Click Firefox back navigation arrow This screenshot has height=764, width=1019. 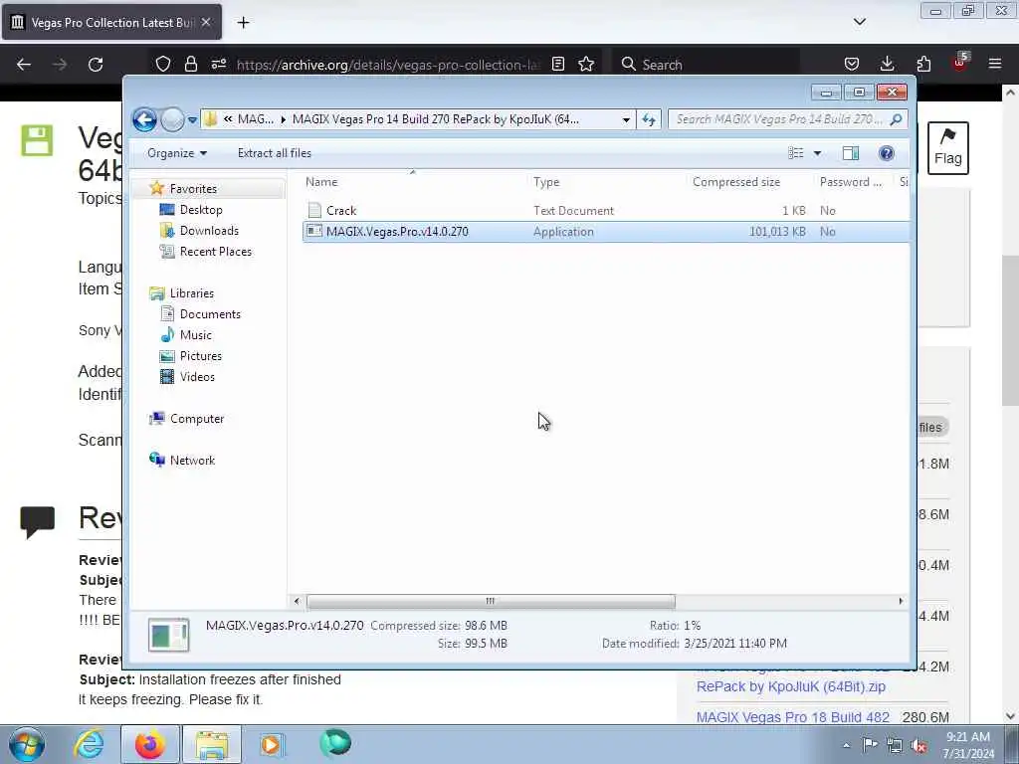[x=24, y=65]
